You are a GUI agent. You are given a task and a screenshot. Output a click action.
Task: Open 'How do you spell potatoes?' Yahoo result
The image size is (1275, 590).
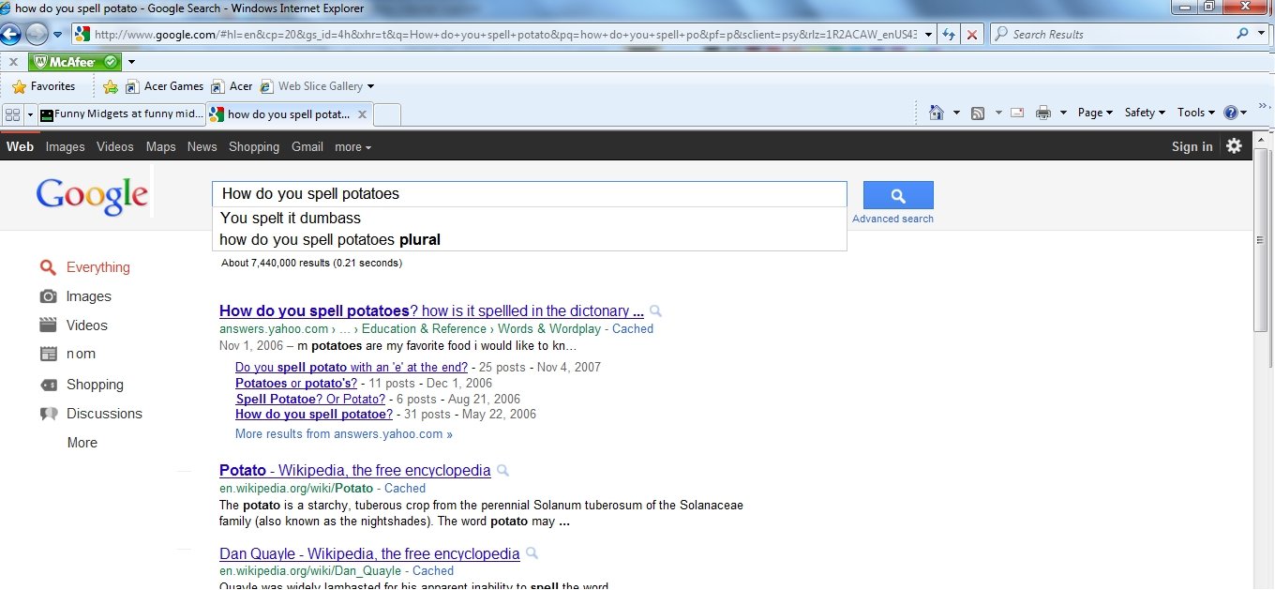tap(431, 310)
